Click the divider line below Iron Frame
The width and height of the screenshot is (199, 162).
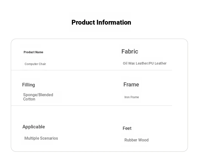point(92,105)
